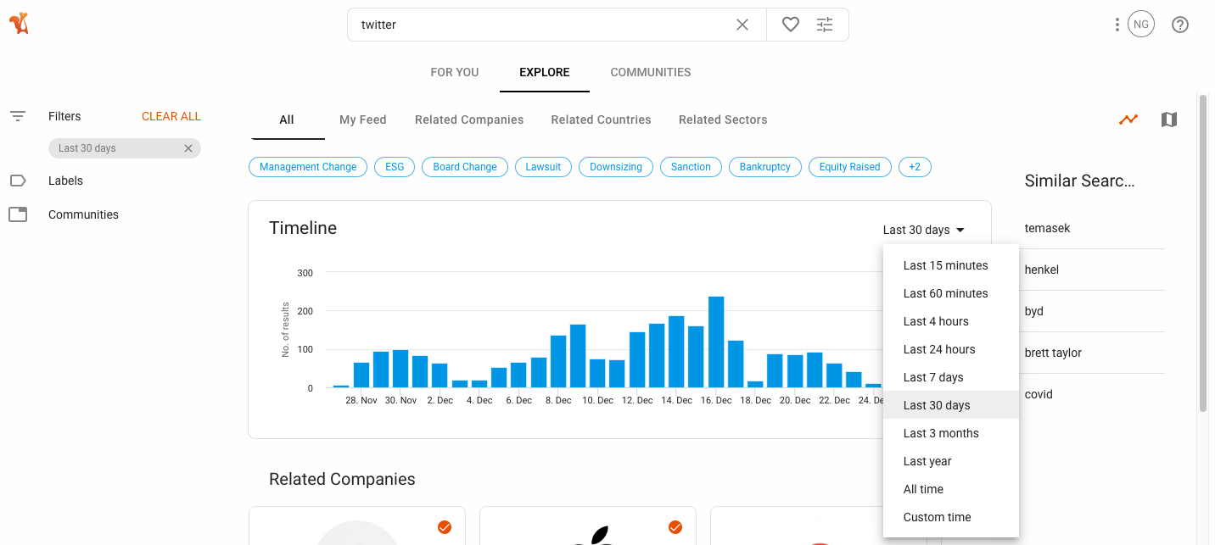Filter by Equity Raised chip
Viewport: 1215px width, 545px height.
click(849, 167)
